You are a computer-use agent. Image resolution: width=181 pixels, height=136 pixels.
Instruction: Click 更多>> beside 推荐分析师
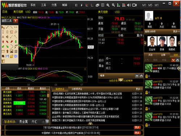pos(176,32)
